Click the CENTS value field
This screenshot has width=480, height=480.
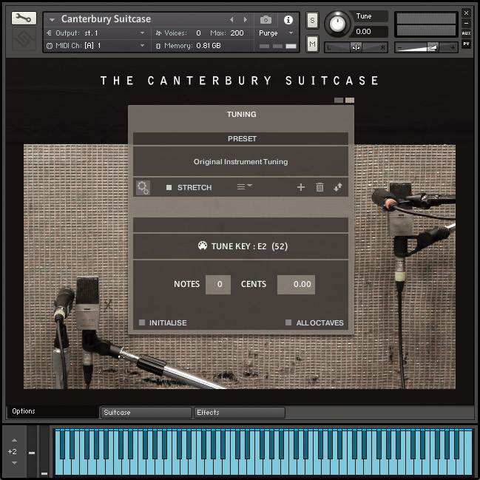pyautogui.click(x=296, y=285)
